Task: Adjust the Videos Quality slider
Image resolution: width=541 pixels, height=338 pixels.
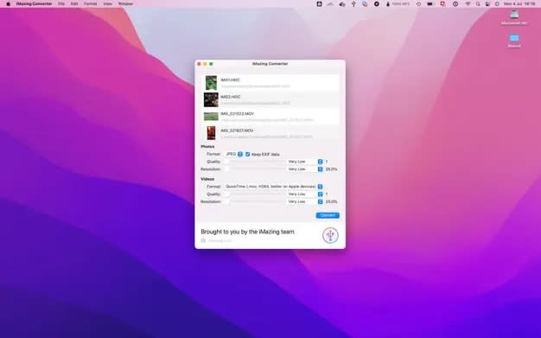Action: [x=255, y=194]
